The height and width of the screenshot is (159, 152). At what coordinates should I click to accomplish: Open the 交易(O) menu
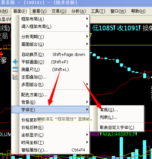point(59,11)
